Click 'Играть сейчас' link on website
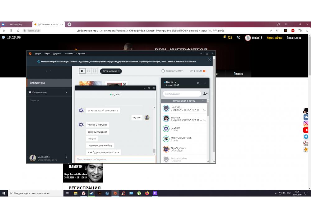 tap(274, 38)
